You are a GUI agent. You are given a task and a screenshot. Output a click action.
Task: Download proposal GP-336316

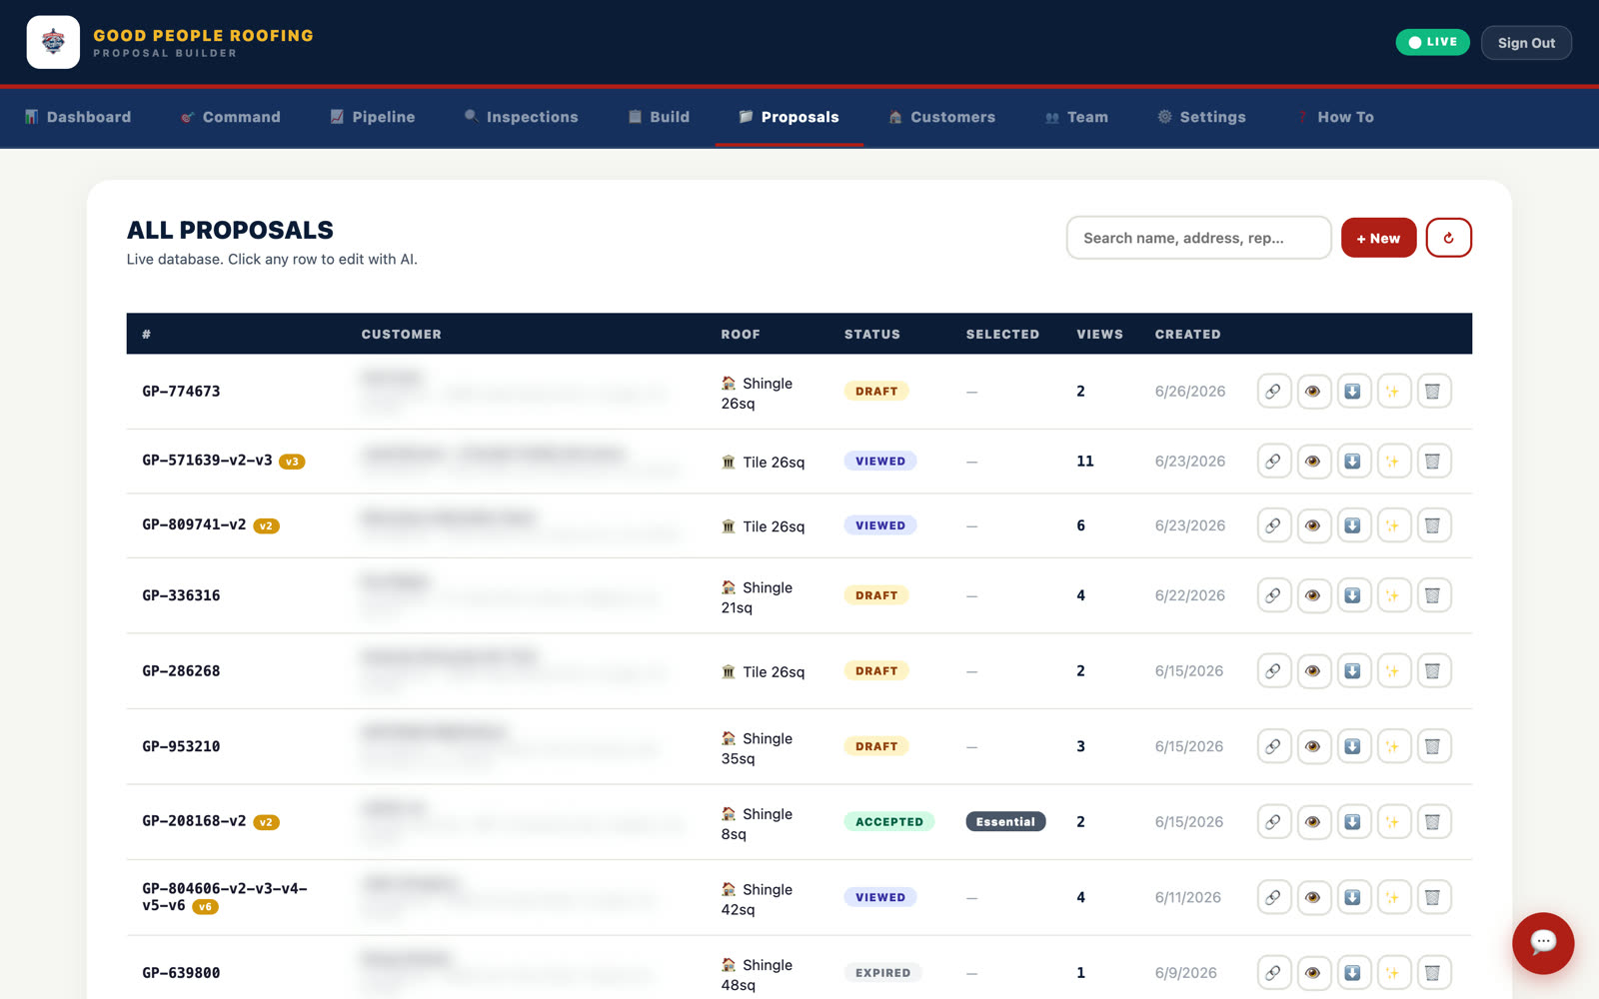tap(1353, 595)
